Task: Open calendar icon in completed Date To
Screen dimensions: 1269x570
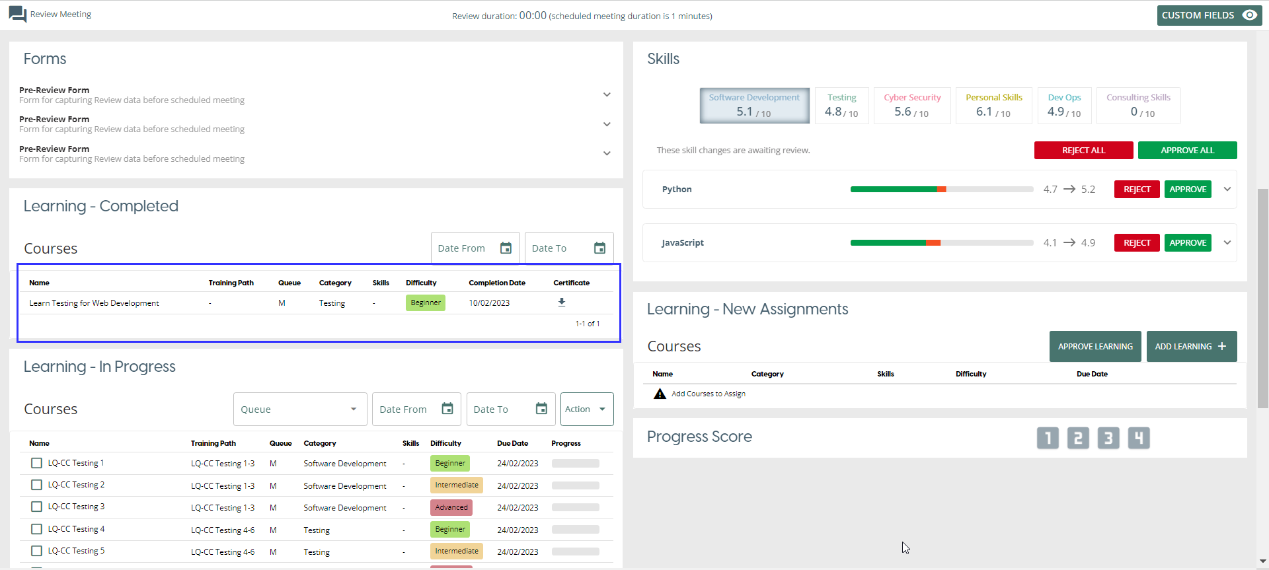Action: (599, 248)
